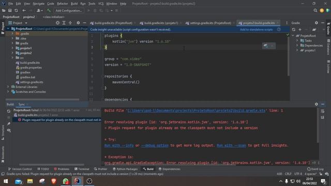Open the Terminal tool window tab
This screenshot has width=331, height=186.
82,169
